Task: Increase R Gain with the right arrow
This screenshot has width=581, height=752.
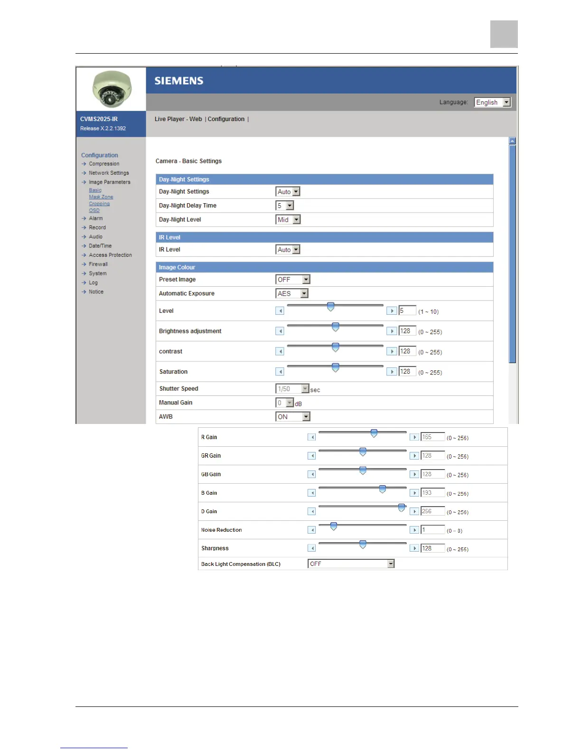Action: [414, 437]
